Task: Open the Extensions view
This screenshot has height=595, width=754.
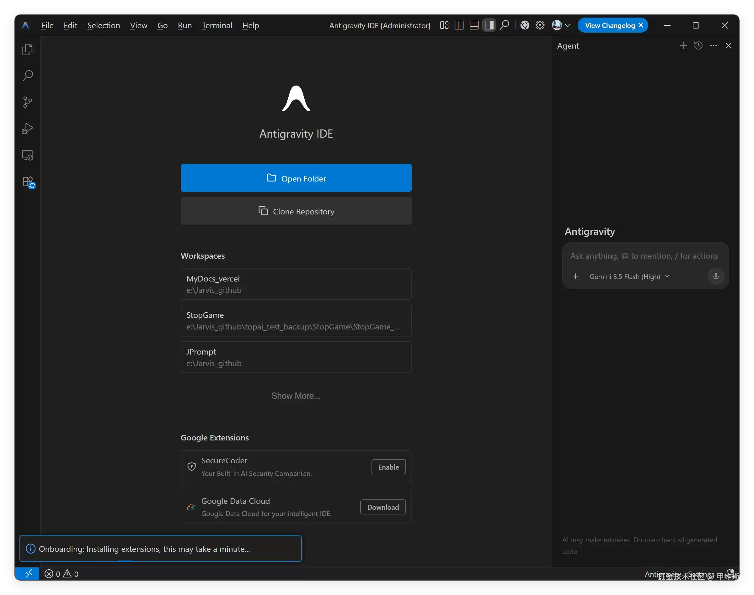Action: point(28,182)
